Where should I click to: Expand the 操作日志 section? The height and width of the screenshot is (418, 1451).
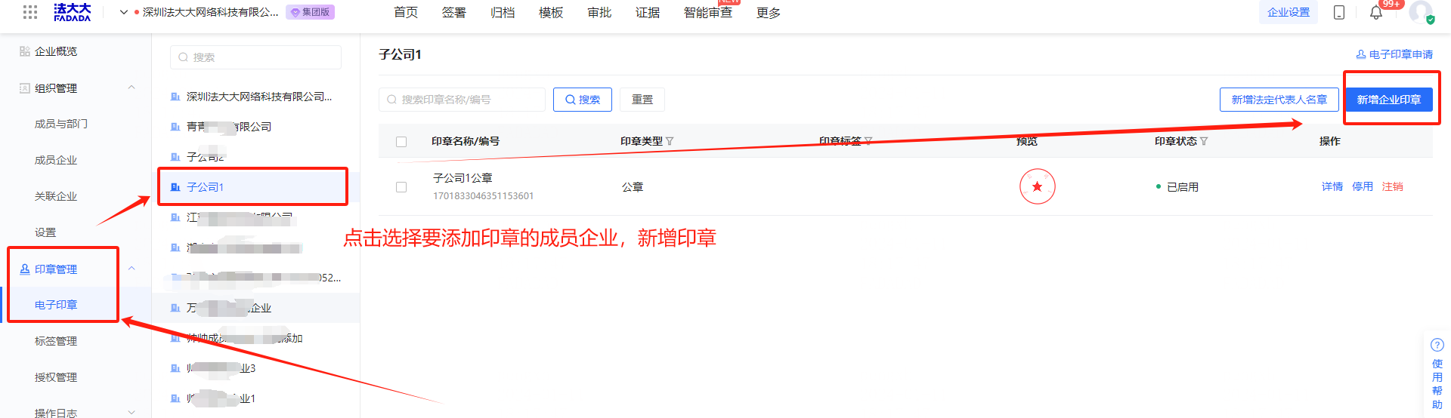(x=131, y=412)
